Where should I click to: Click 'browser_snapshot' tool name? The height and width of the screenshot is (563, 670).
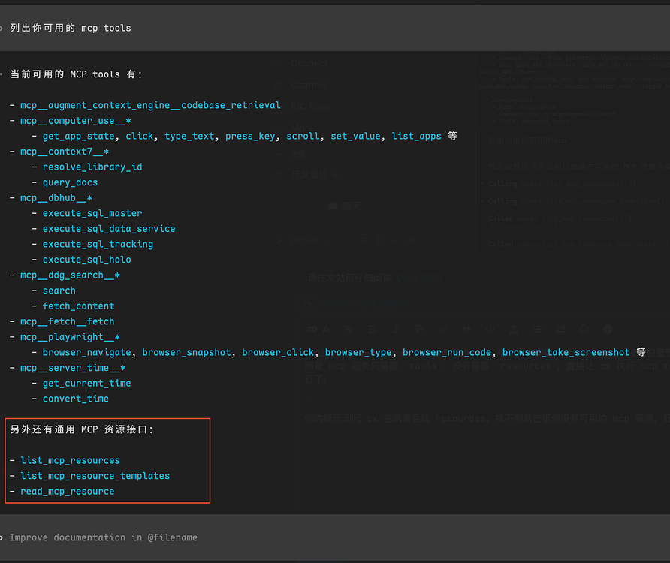(187, 352)
